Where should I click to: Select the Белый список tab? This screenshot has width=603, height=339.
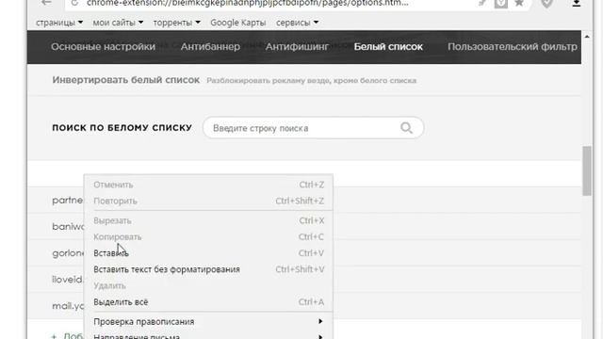(x=388, y=47)
